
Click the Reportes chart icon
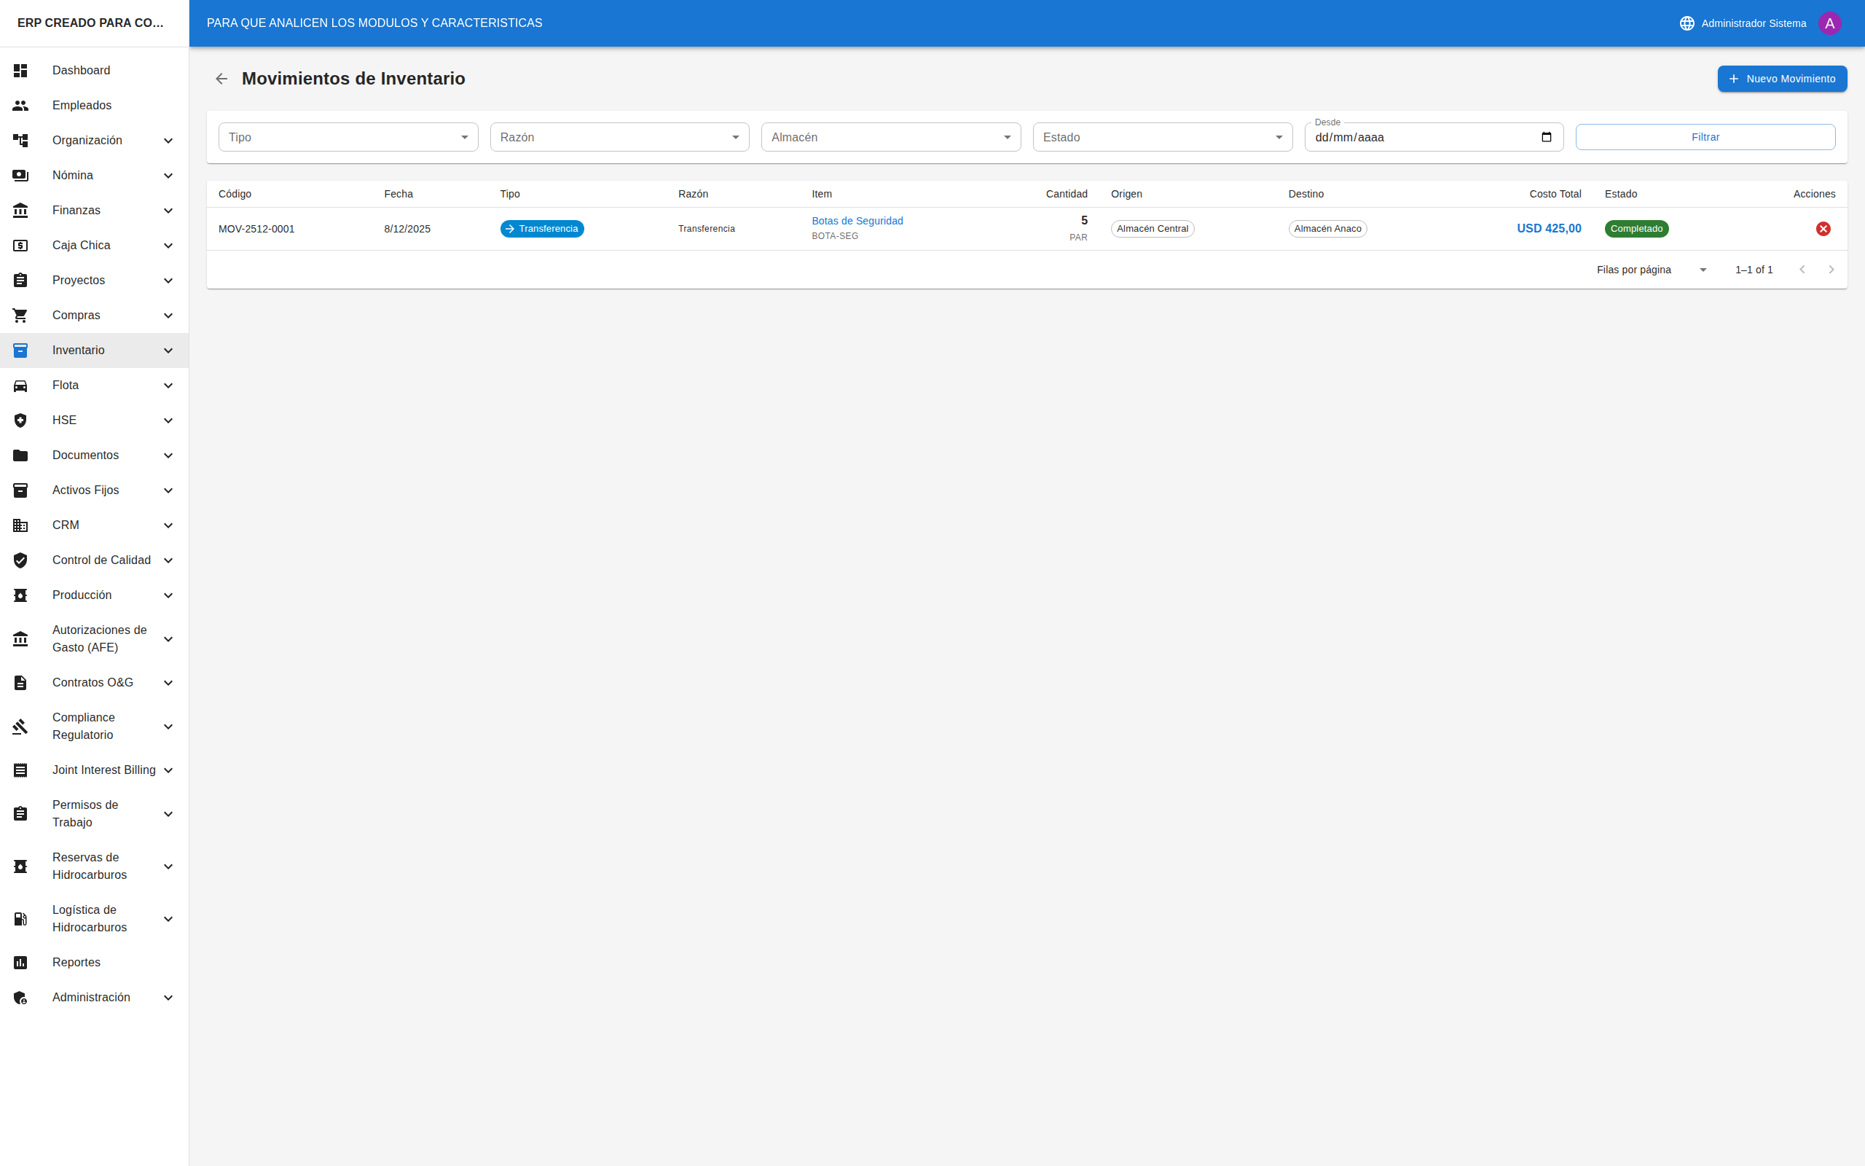pos(20,962)
